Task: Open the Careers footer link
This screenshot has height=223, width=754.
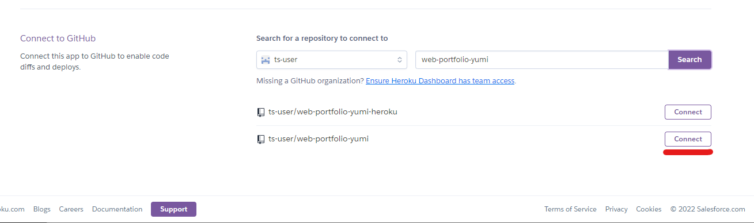Action: click(71, 209)
